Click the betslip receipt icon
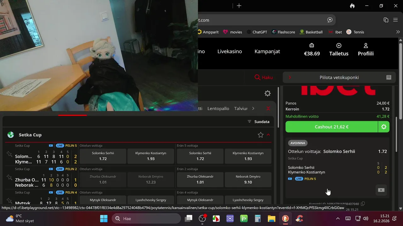 tap(389, 78)
